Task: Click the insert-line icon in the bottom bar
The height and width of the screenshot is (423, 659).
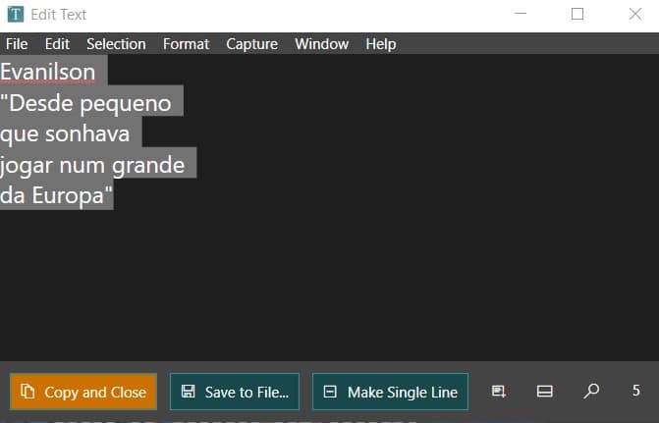Action: coord(499,392)
